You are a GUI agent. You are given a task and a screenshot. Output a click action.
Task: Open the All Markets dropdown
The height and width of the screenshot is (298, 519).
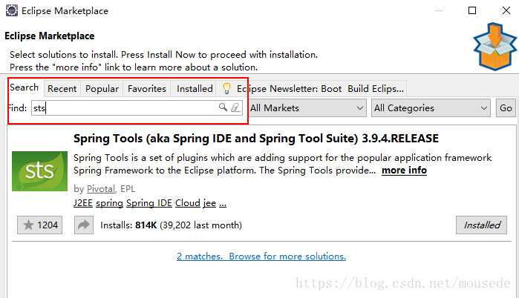tap(307, 107)
